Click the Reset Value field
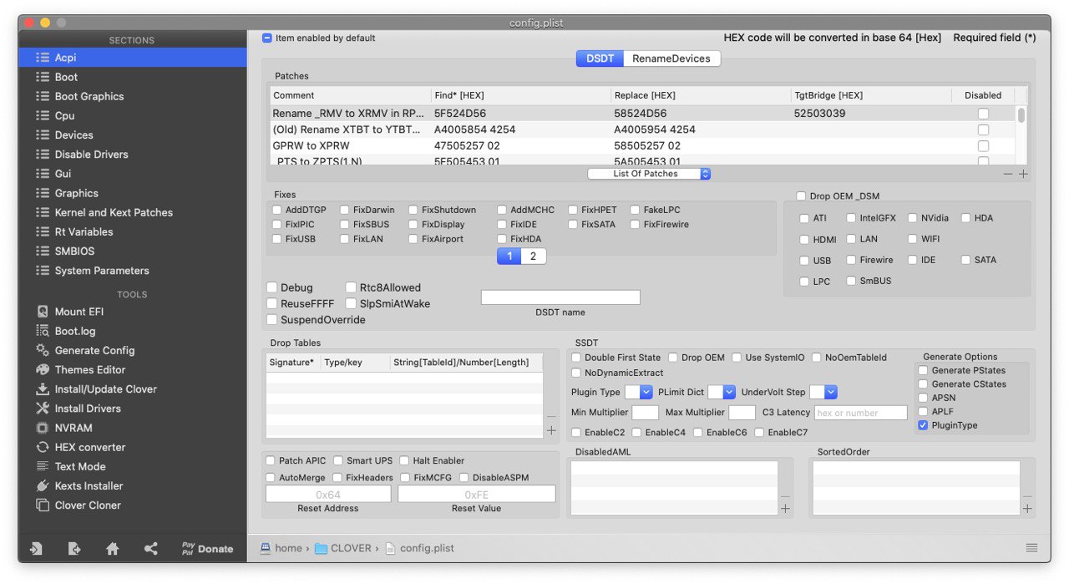Screen dimensions: 1069x584 (x=477, y=495)
